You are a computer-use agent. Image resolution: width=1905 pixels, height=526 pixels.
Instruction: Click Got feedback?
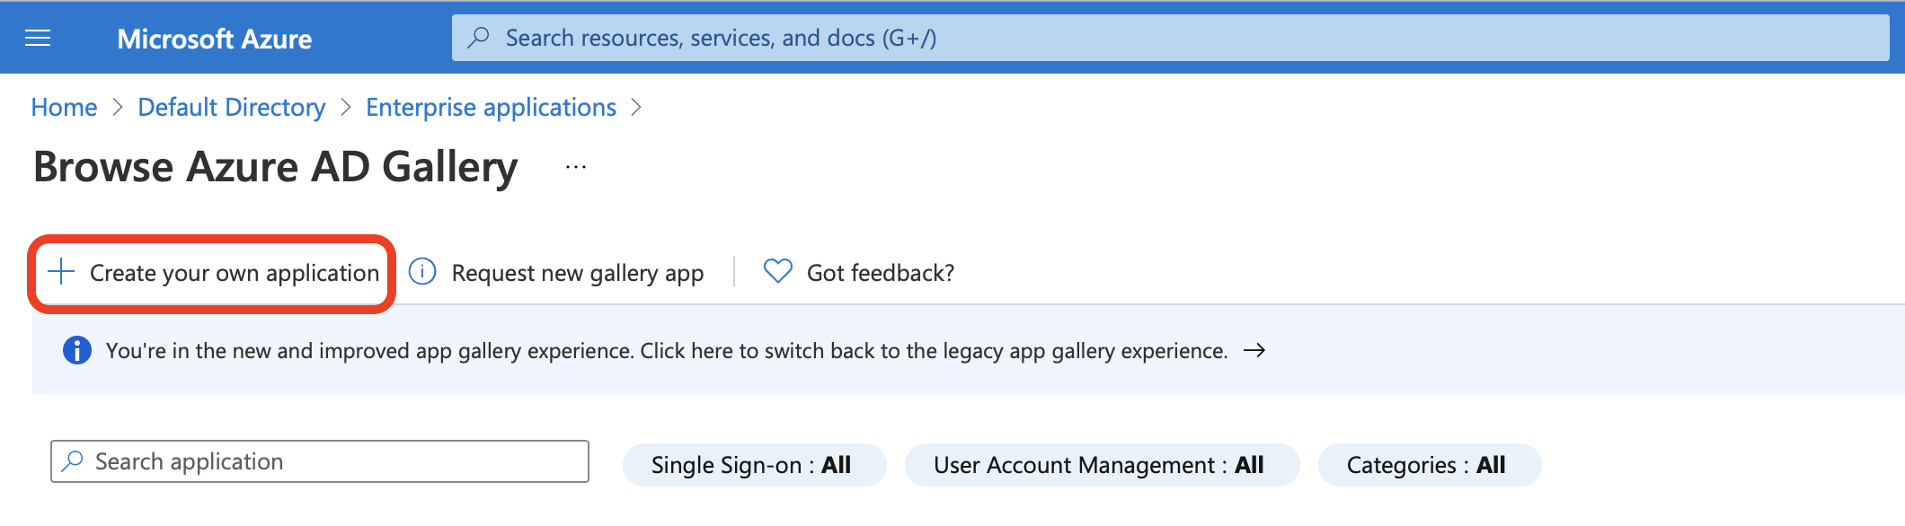pyautogui.click(x=881, y=273)
